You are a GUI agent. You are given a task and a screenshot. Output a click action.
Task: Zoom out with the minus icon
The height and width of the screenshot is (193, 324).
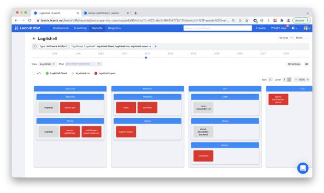tap(296, 80)
